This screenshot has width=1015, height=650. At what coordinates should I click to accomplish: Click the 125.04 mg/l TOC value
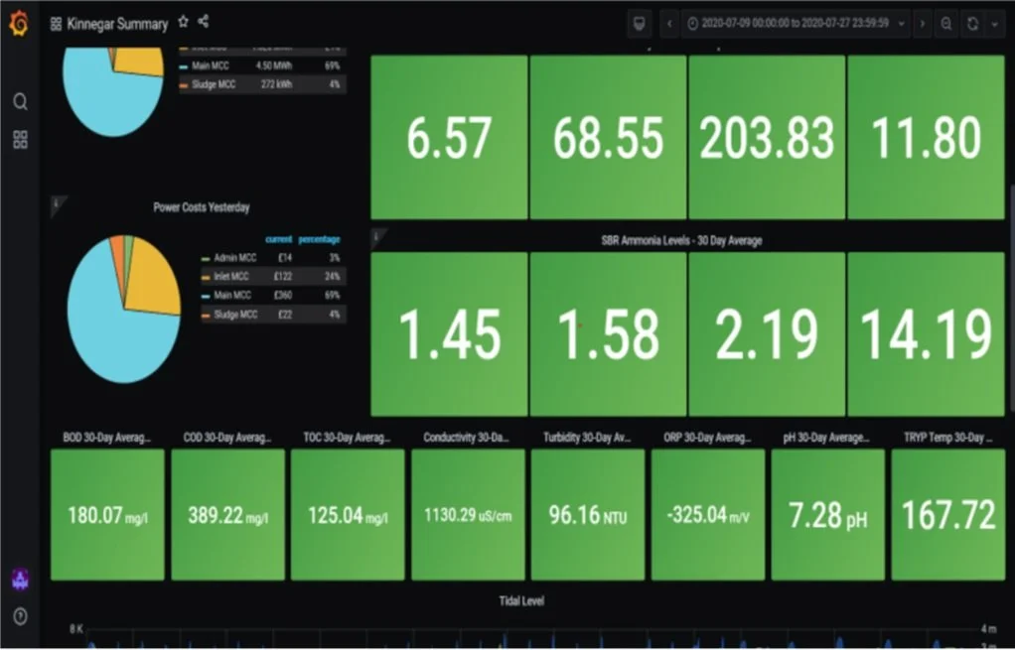(x=348, y=515)
